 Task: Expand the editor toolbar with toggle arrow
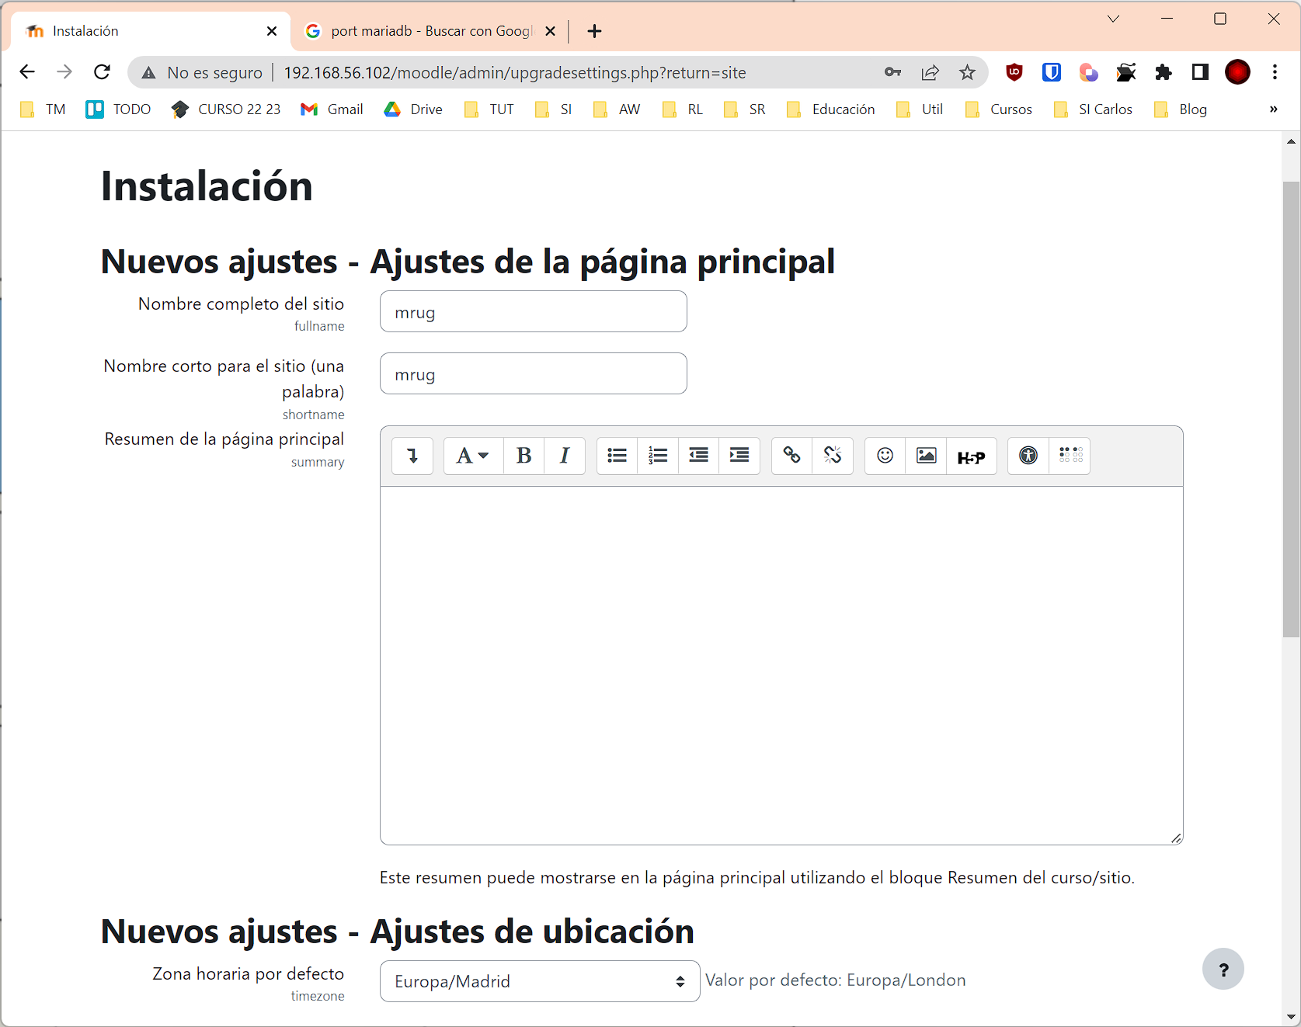point(412,456)
